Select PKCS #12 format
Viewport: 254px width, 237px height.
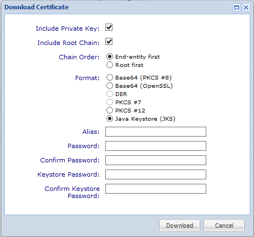point(110,110)
